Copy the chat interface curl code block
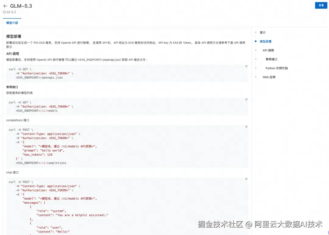 click(246, 179)
